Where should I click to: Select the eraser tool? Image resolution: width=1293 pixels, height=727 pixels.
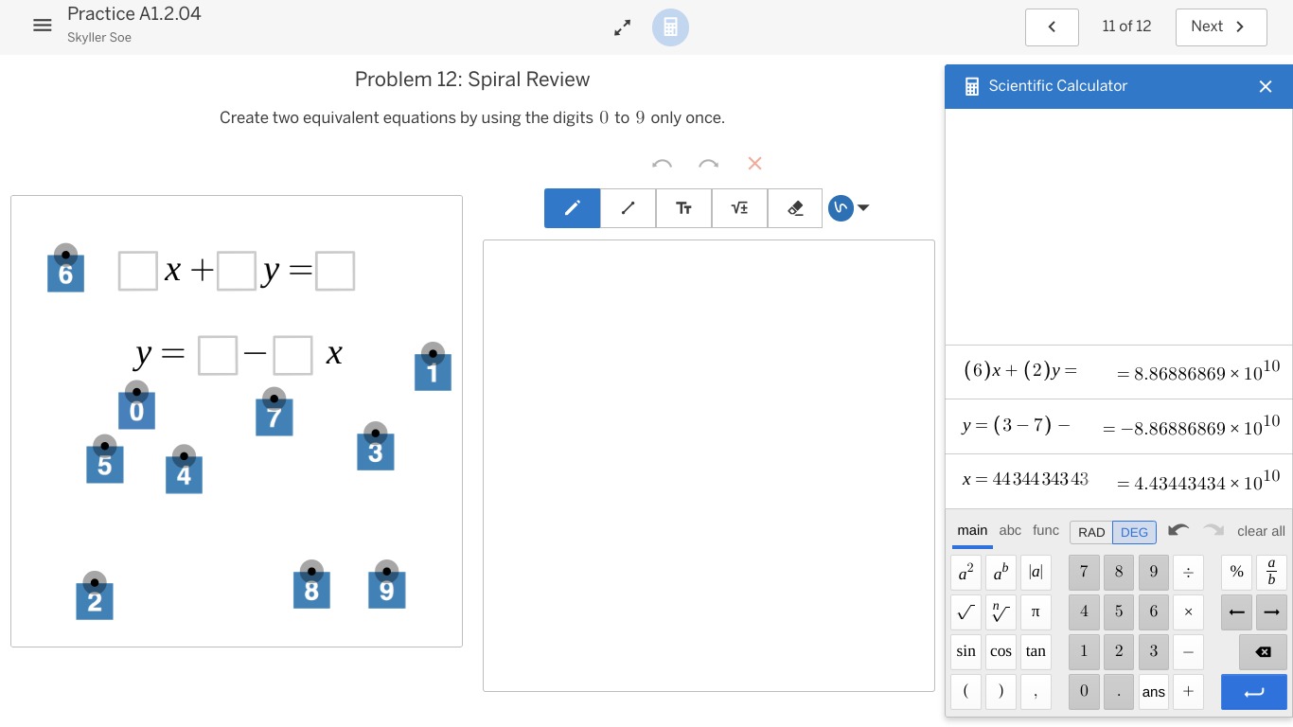(795, 208)
